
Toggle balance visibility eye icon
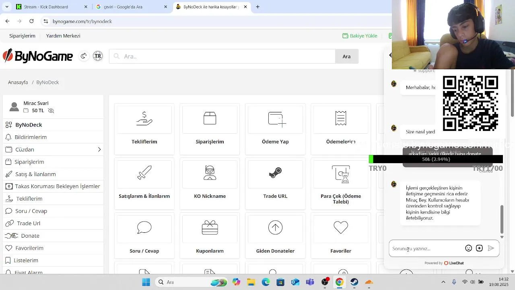[51, 110]
